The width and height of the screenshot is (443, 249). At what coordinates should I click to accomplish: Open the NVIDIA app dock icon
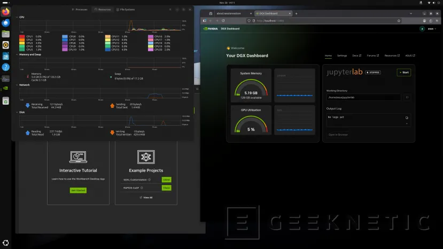coord(6,89)
